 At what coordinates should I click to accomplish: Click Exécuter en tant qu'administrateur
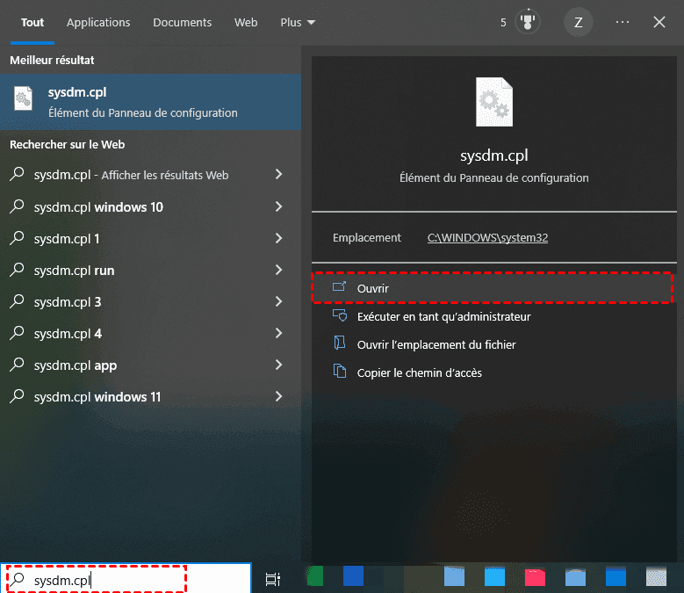click(443, 316)
